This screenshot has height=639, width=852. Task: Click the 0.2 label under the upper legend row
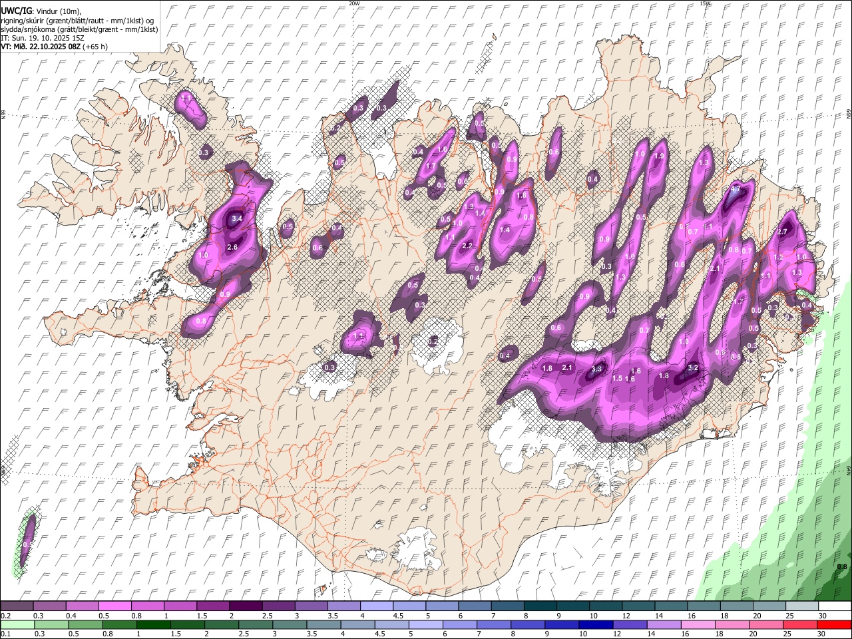(x=5, y=616)
